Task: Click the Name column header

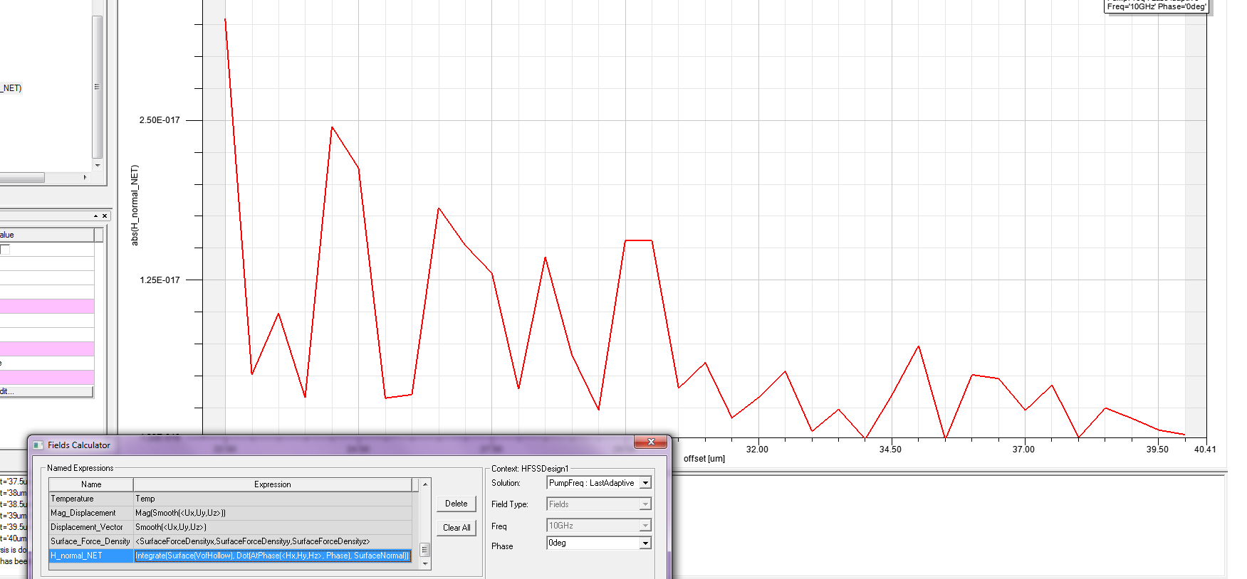Action: [91, 484]
